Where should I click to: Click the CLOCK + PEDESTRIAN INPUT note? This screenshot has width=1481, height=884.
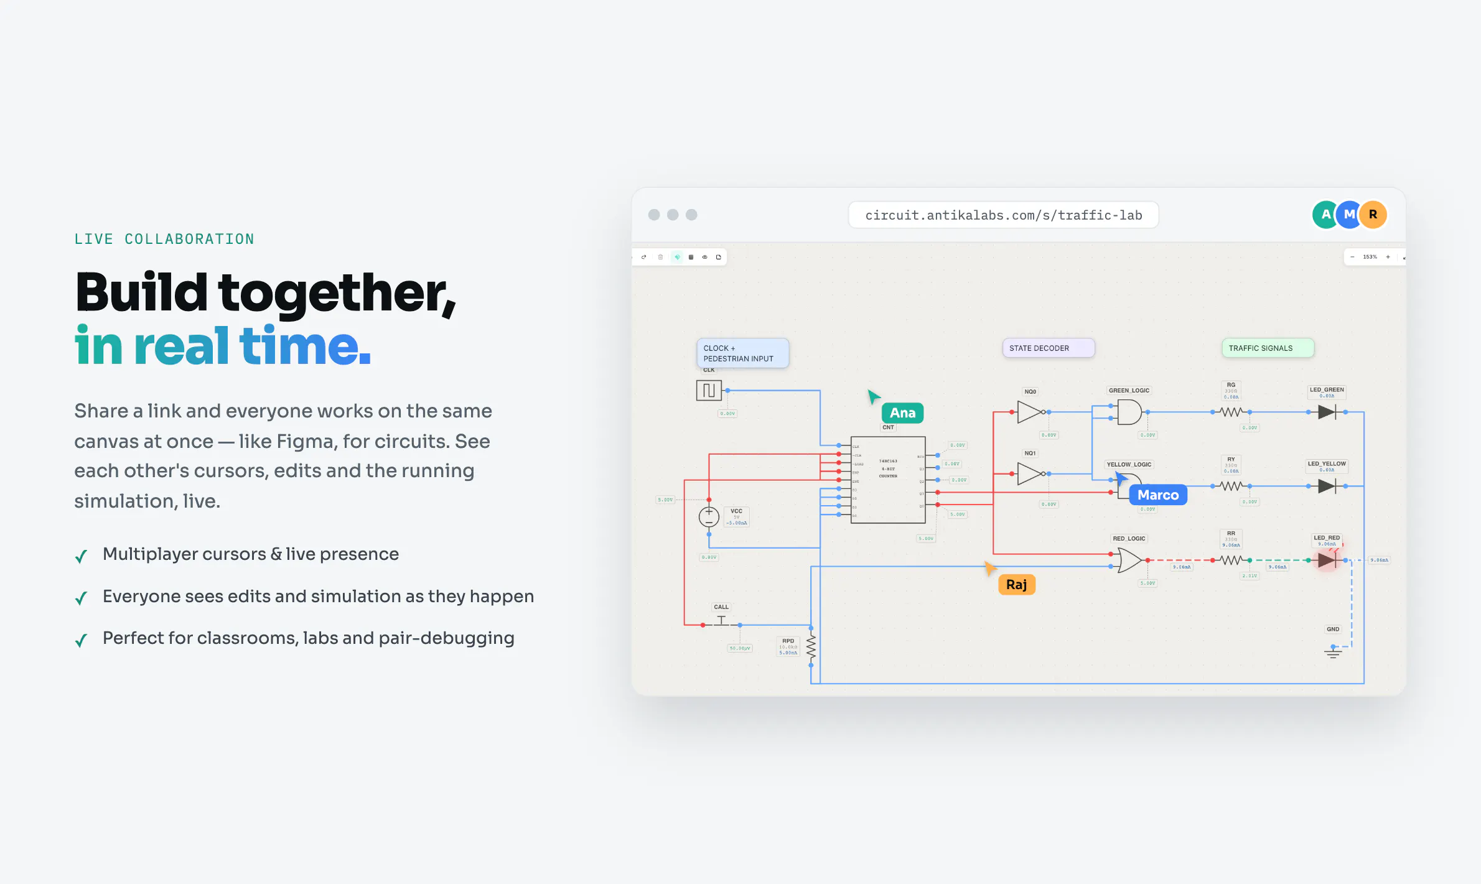(743, 353)
